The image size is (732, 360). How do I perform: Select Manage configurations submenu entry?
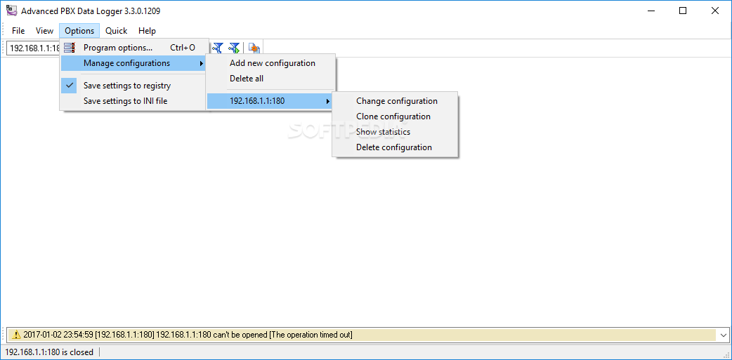pos(133,63)
